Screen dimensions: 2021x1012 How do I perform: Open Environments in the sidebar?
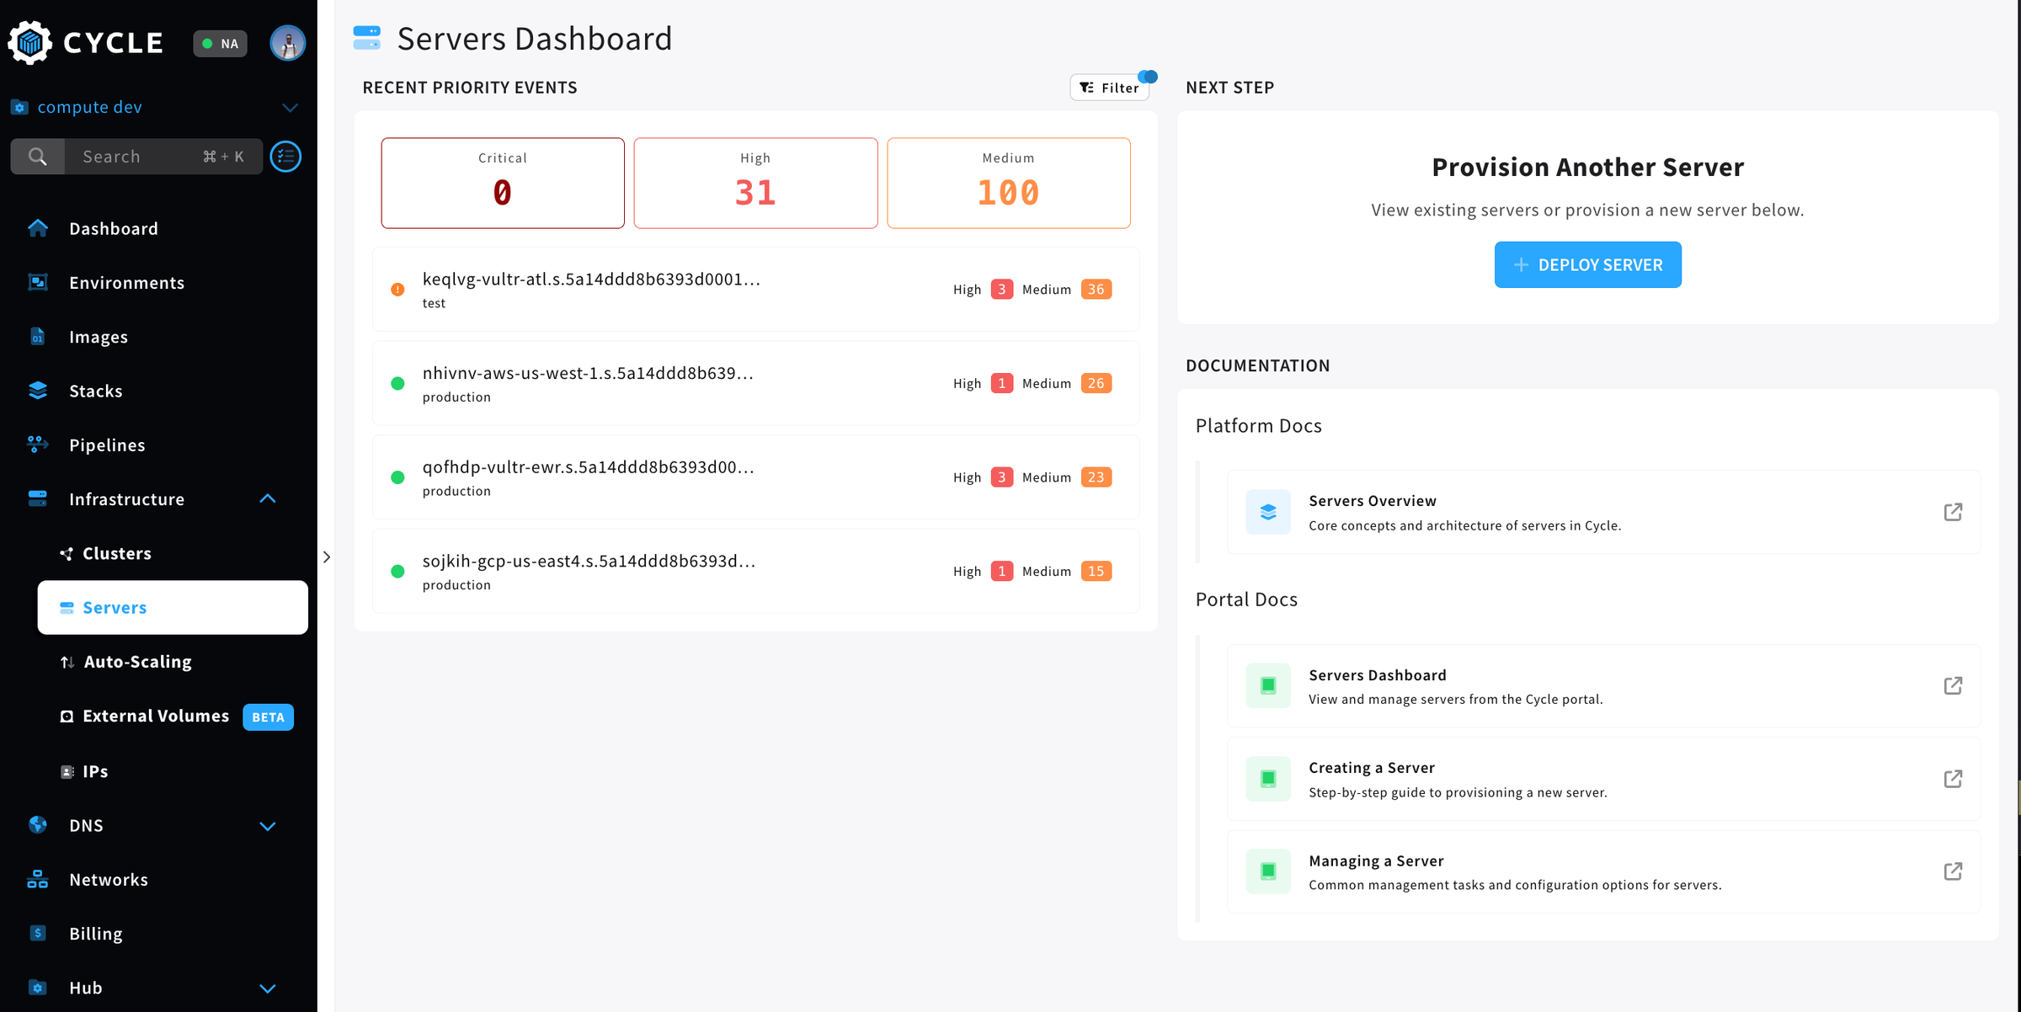click(126, 282)
